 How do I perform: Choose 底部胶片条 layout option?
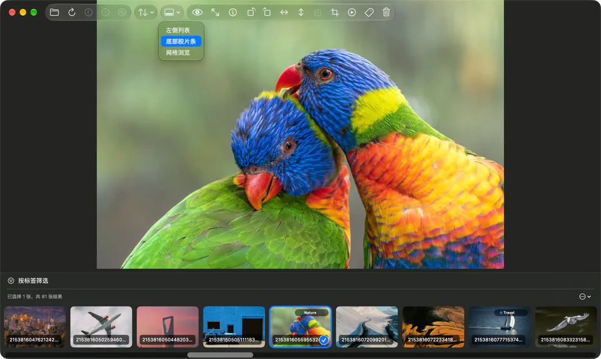coord(181,41)
